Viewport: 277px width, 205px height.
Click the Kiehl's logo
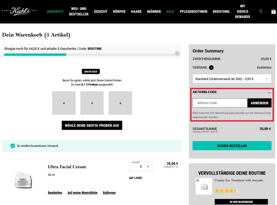coord(20,11)
